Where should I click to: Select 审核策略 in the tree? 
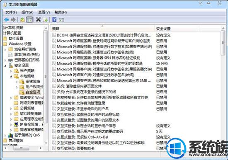(x=33, y=82)
